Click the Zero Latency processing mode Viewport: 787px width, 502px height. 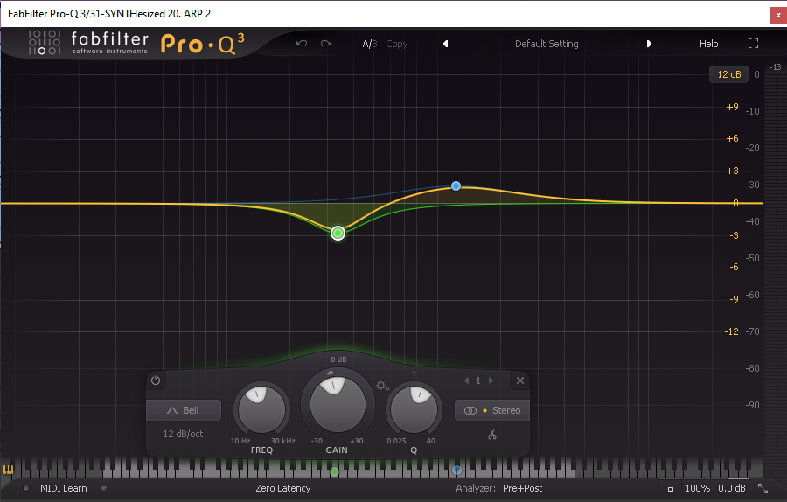click(282, 488)
